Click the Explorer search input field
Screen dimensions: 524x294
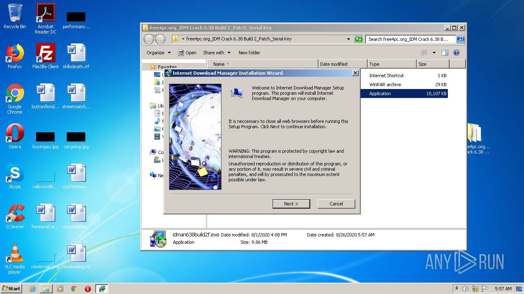[411, 39]
